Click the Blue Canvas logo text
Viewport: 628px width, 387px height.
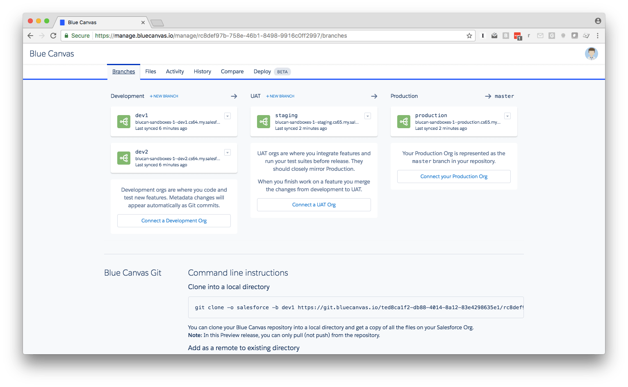click(52, 54)
